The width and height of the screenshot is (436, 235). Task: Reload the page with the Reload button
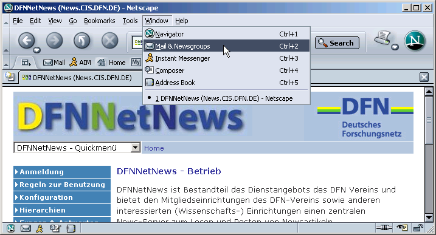[x=81, y=41]
